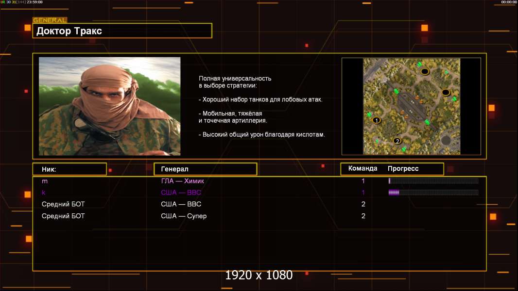Viewport: 518px width, 291px height.
Task: Select the Ник: column header
Action: [x=69, y=169]
